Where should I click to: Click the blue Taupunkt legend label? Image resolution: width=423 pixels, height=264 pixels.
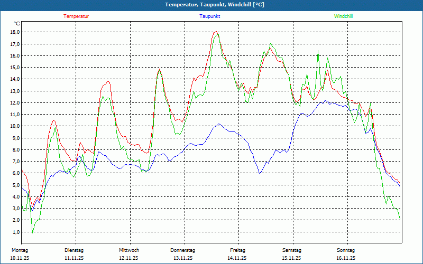pos(210,16)
